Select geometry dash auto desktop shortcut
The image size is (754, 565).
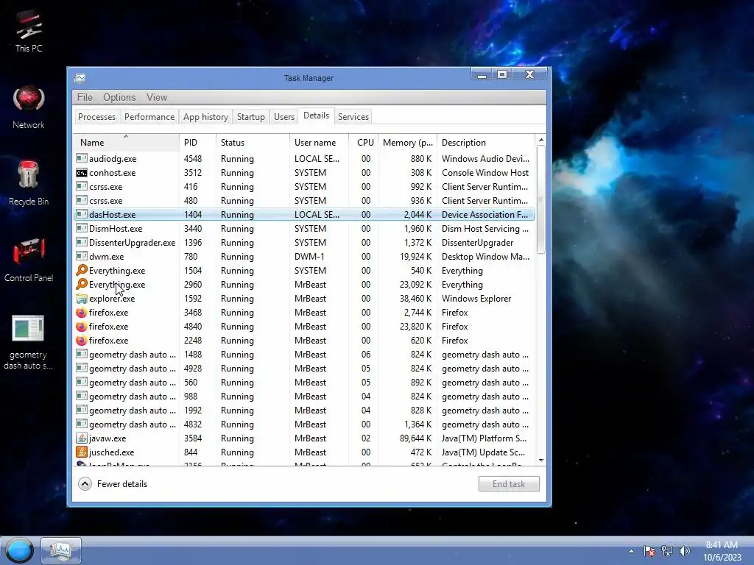click(x=28, y=342)
